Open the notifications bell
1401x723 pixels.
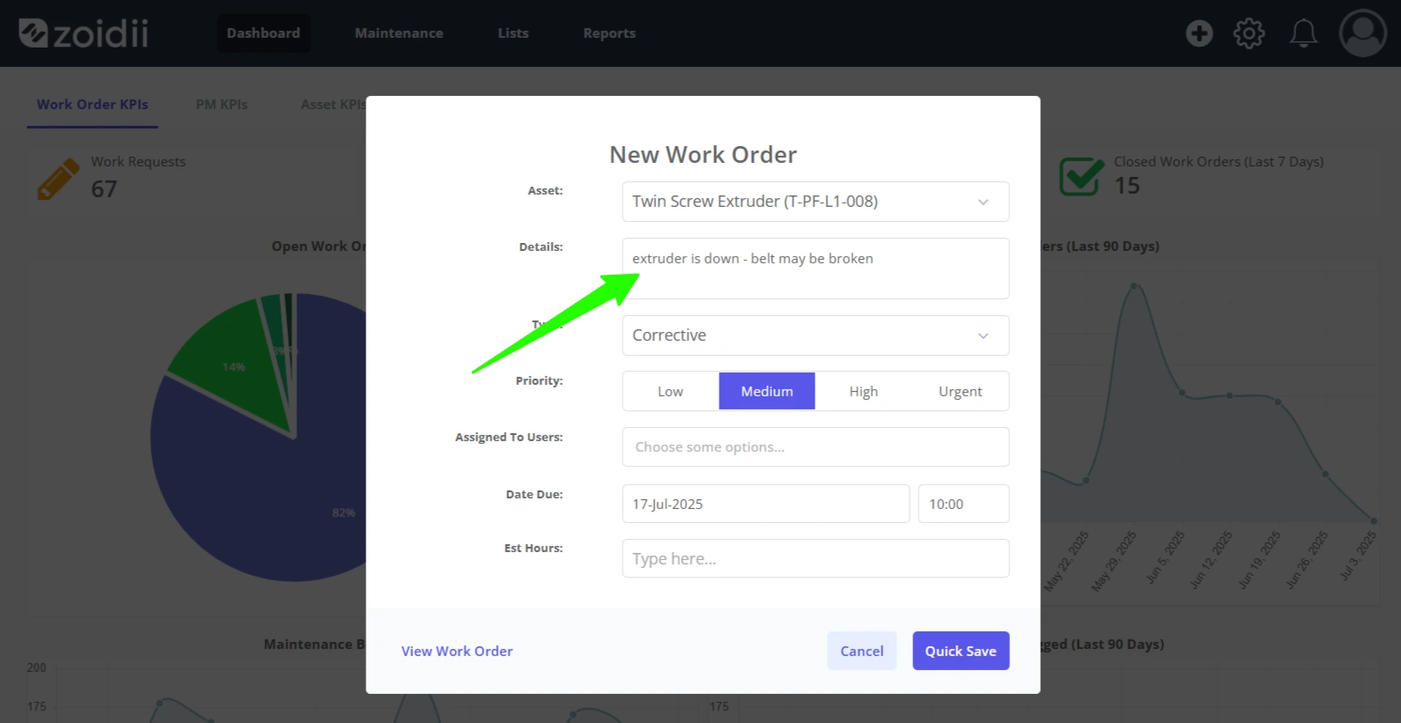click(1303, 33)
